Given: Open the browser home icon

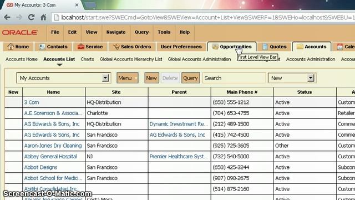Looking at the screenshot, I should pos(43,17).
